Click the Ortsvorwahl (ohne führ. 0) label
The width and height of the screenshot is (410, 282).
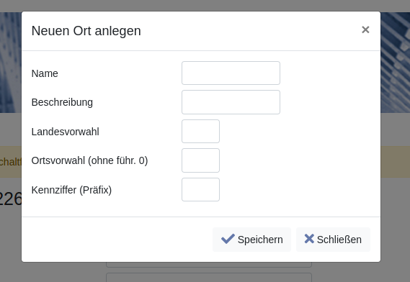point(89,160)
